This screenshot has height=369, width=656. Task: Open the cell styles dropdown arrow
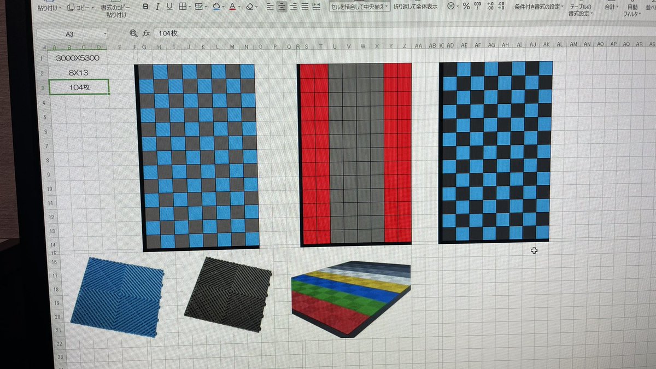(205, 7)
